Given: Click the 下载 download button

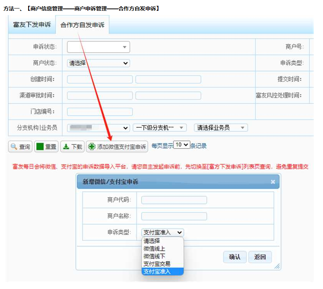Looking at the screenshot, I should [72, 147].
